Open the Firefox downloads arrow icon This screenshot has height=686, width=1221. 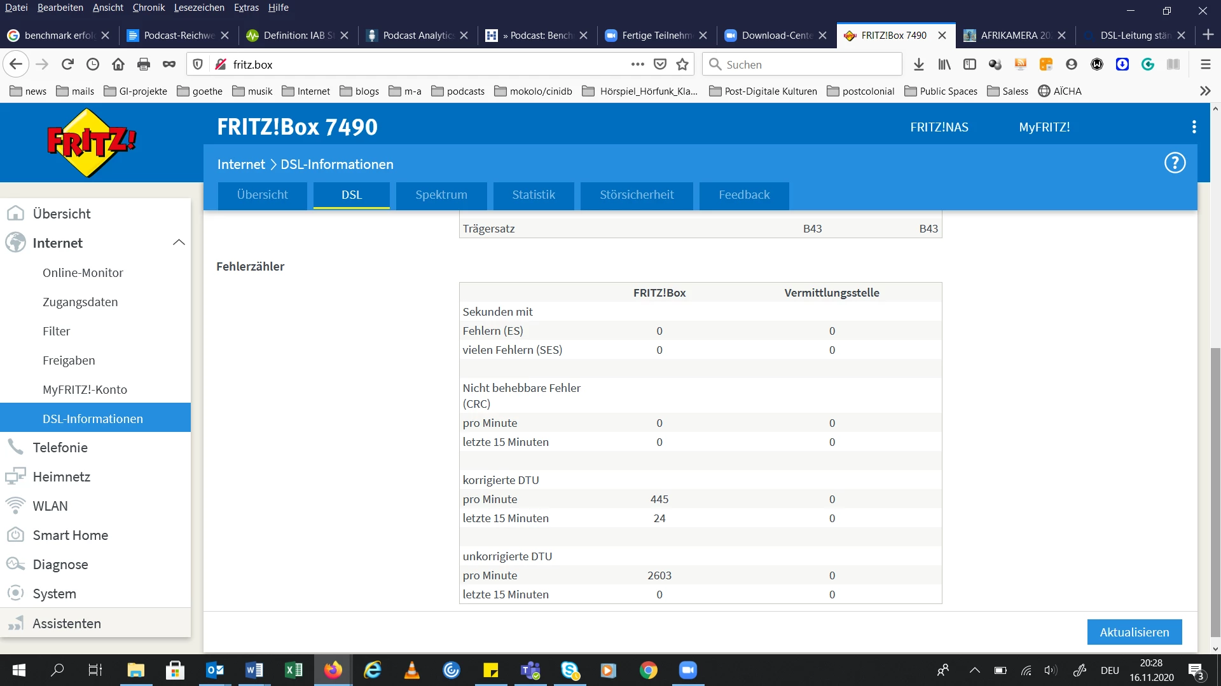[918, 64]
